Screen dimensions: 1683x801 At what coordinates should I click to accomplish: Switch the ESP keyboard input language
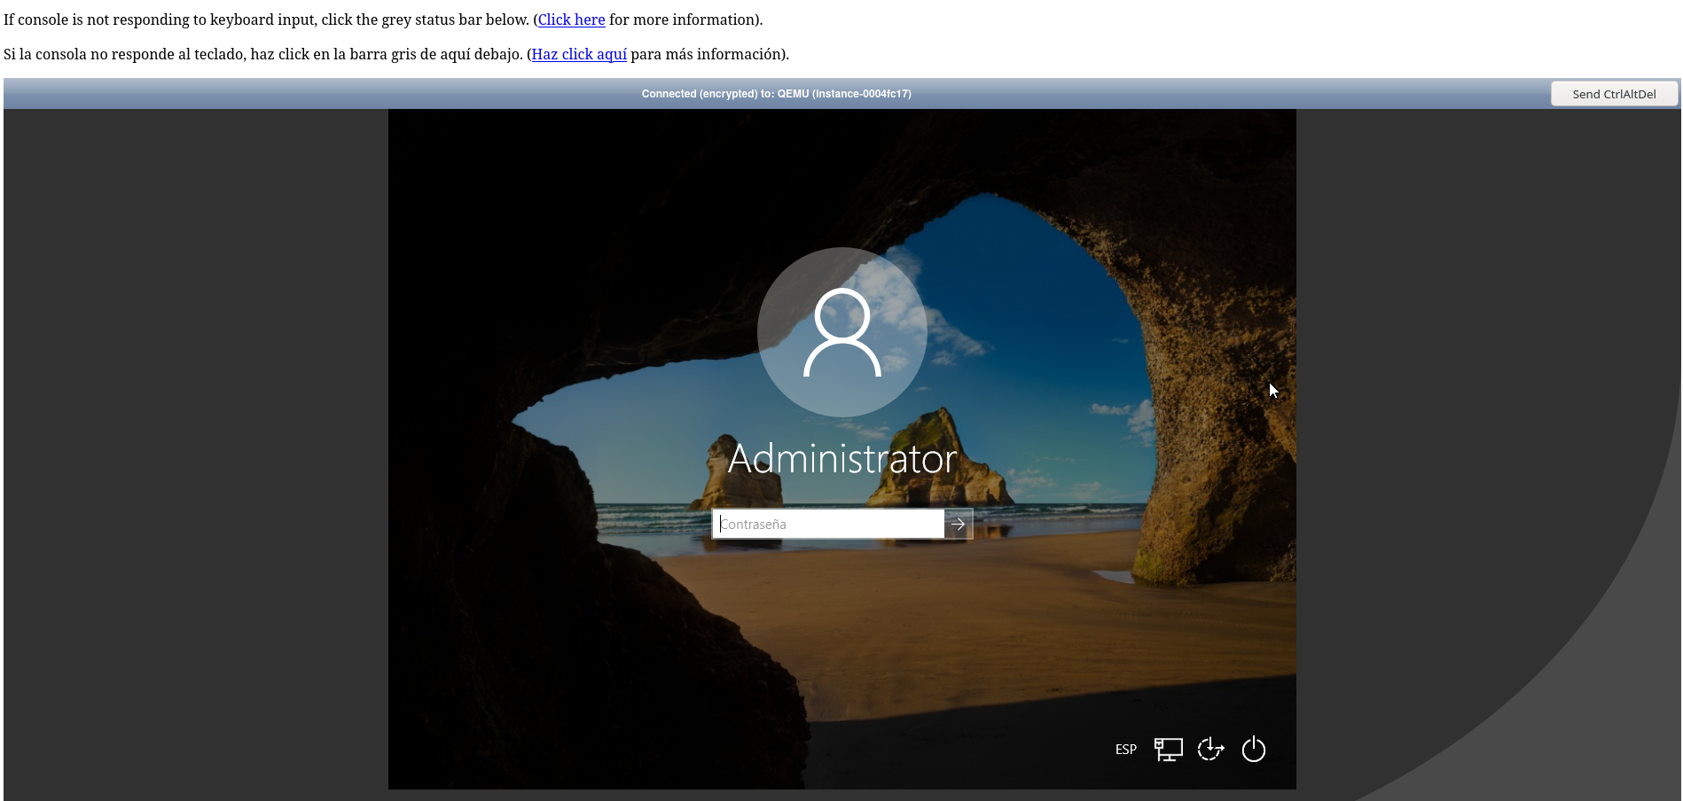coord(1125,750)
